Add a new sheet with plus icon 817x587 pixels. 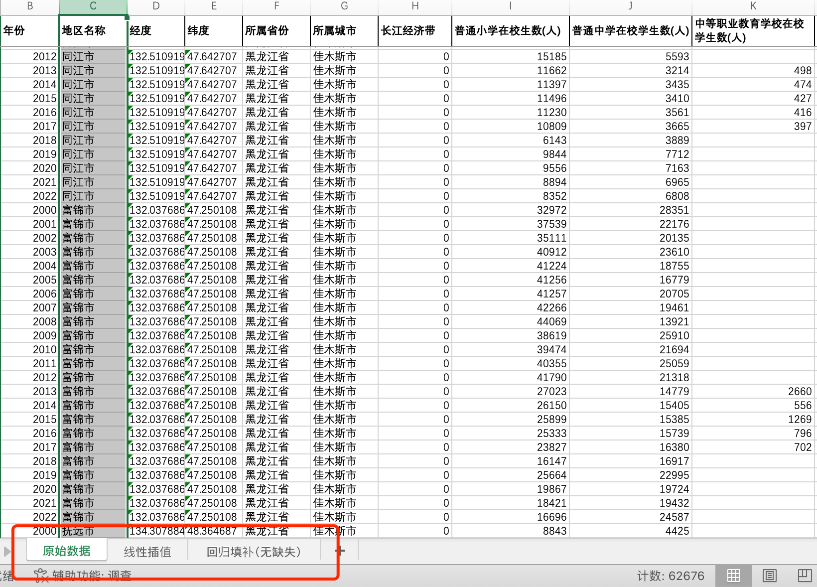coord(339,551)
